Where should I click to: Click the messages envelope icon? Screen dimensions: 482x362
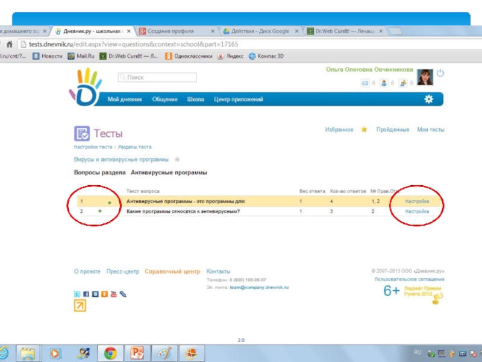[365, 83]
